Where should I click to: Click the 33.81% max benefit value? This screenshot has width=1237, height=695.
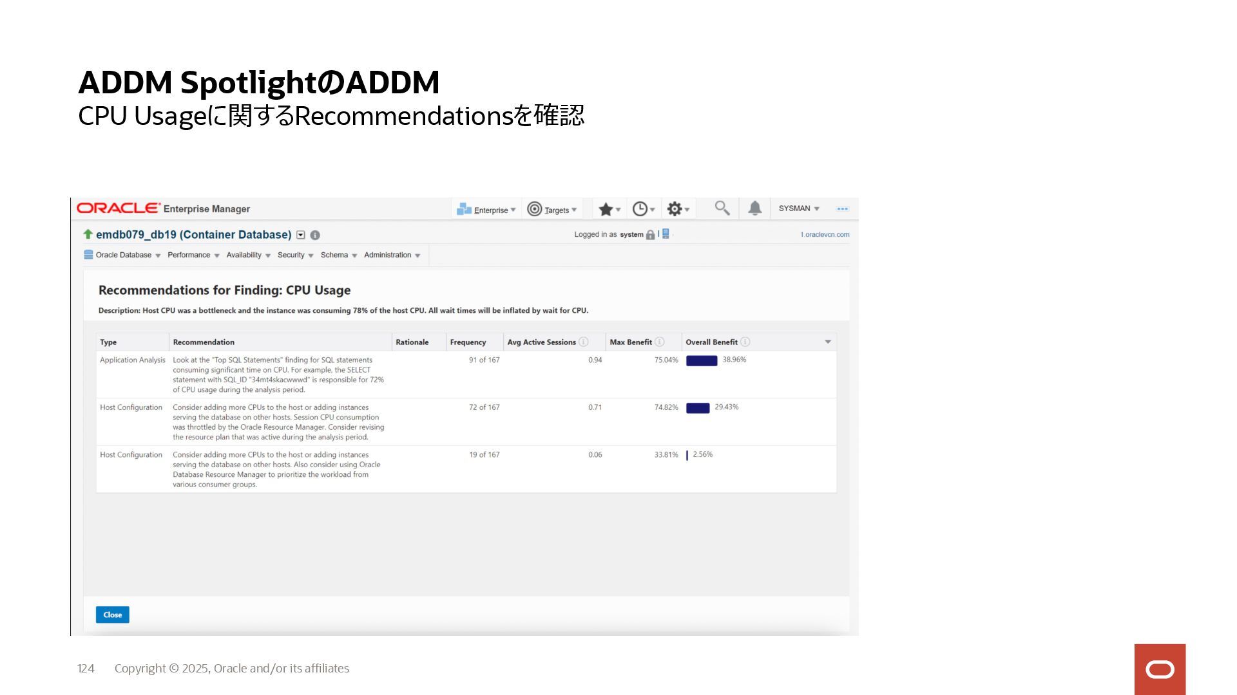[x=666, y=454]
